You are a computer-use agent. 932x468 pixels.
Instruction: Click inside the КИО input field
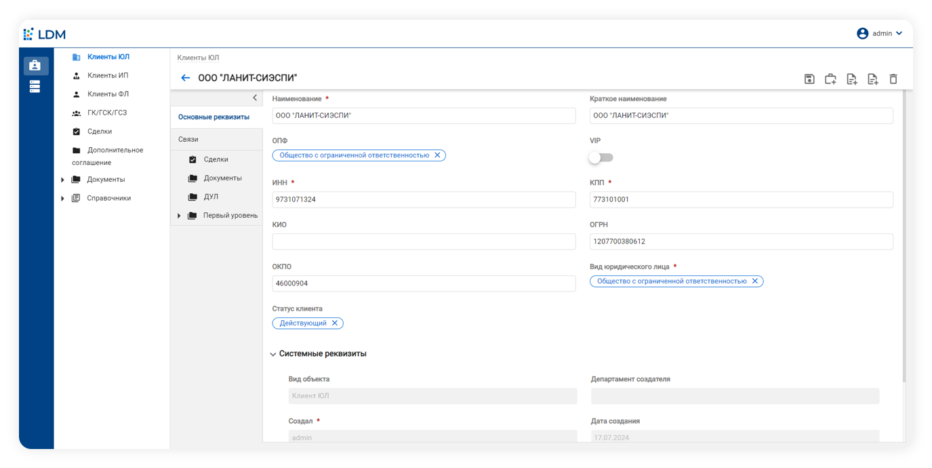pos(422,241)
